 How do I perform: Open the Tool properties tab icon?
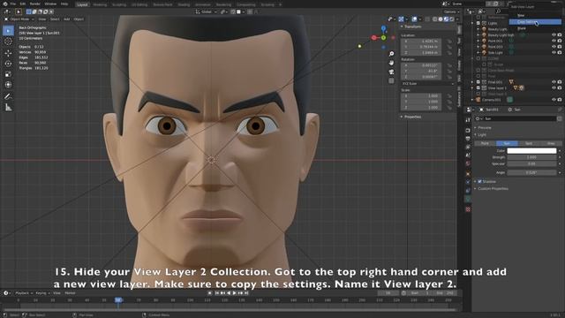click(468, 120)
